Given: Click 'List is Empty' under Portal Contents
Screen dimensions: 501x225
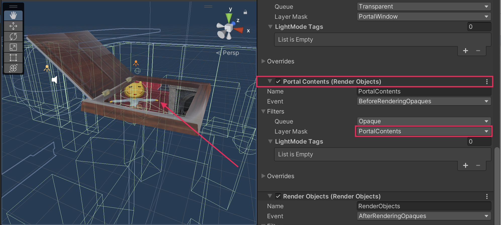Looking at the screenshot, I should click(x=295, y=154).
